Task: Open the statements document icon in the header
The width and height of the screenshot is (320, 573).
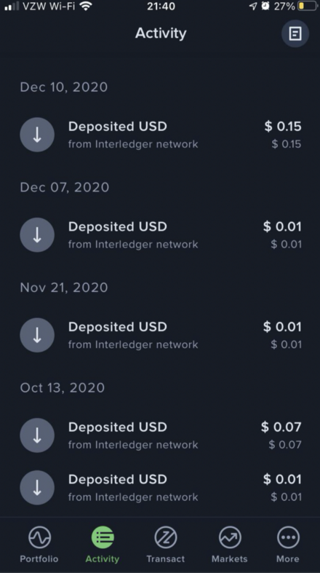Action: pos(295,33)
